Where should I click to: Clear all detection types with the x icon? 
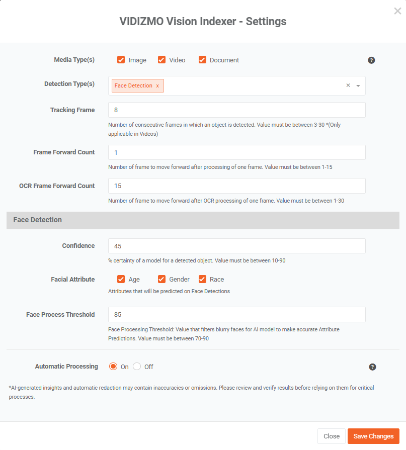click(348, 85)
